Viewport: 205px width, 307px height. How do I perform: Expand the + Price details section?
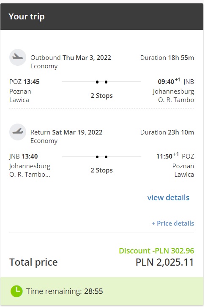tap(173, 224)
